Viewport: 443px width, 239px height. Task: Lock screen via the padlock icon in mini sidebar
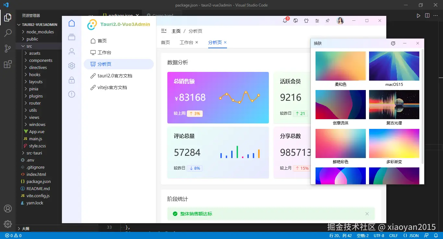point(72,80)
